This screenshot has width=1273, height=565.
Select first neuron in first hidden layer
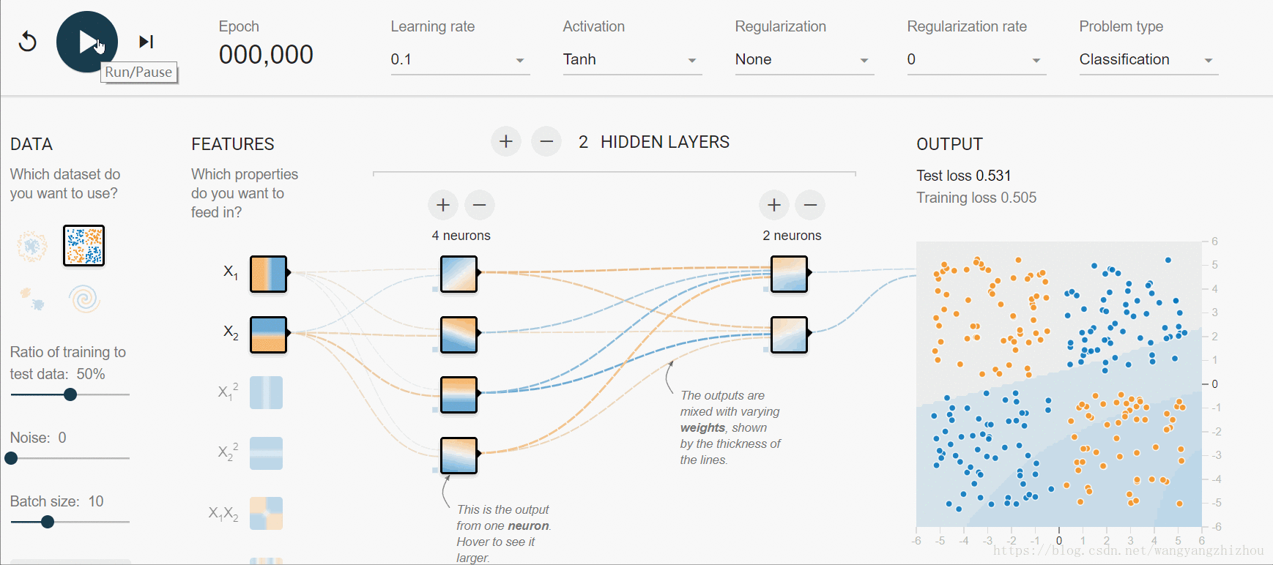[x=459, y=274]
